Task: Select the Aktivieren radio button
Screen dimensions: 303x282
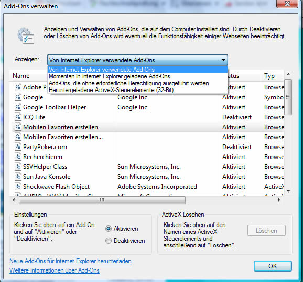Action: click(109, 229)
